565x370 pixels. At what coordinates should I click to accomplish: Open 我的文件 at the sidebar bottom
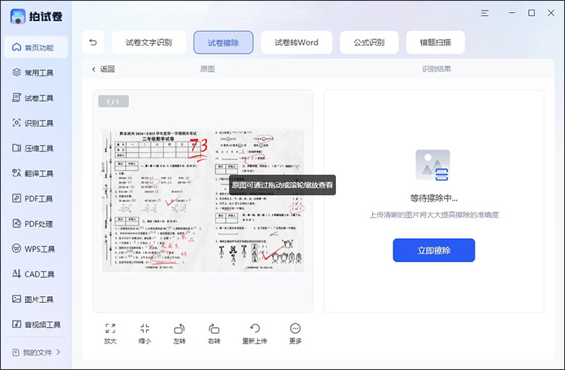[36, 353]
